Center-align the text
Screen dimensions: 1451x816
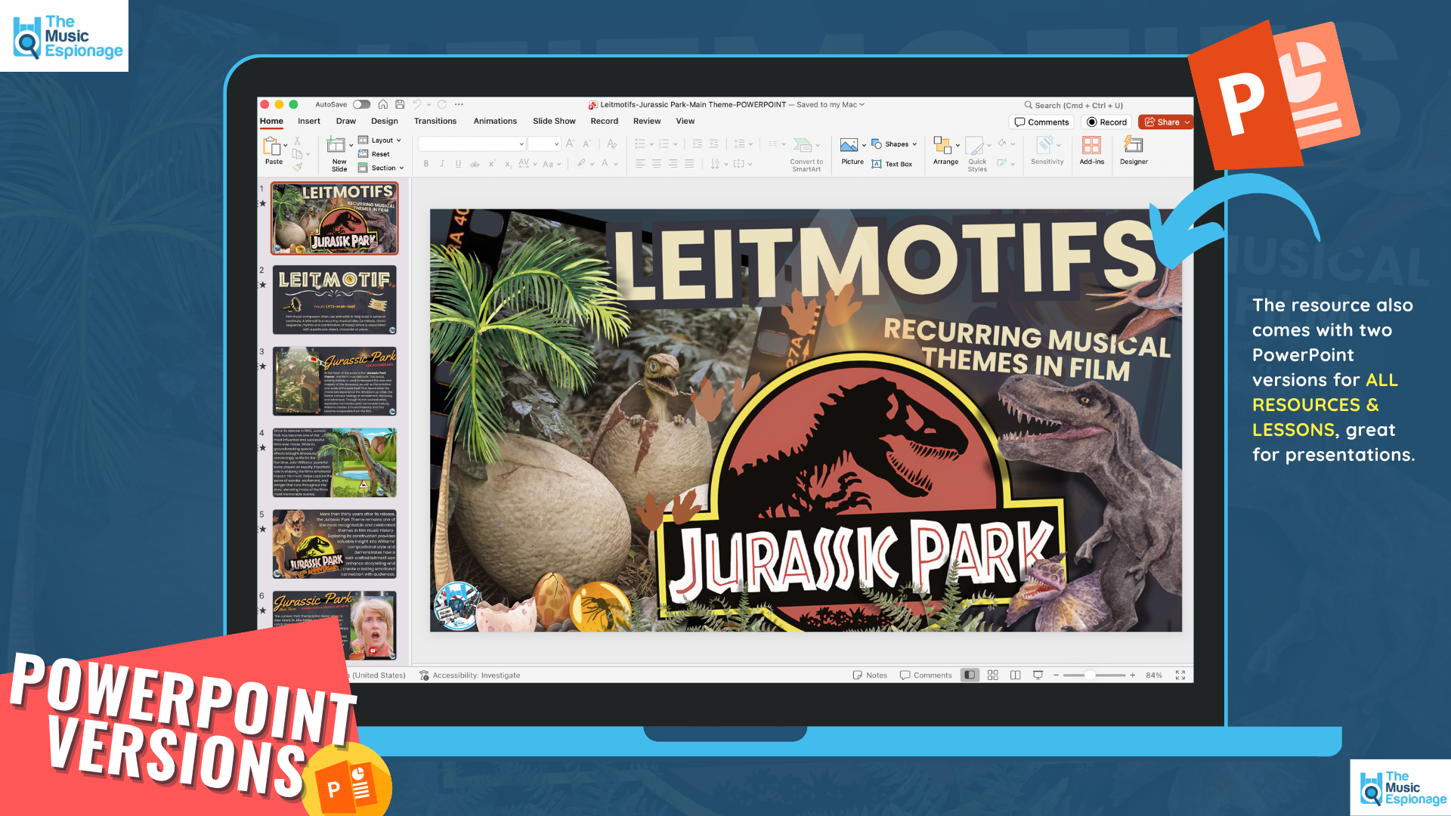[x=657, y=164]
